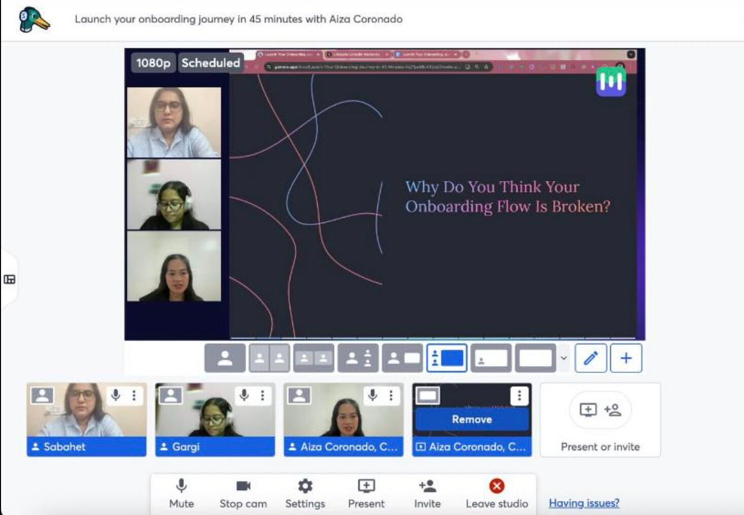The image size is (744, 515).
Task: Click Present in the bottom toolbar
Action: [366, 494]
